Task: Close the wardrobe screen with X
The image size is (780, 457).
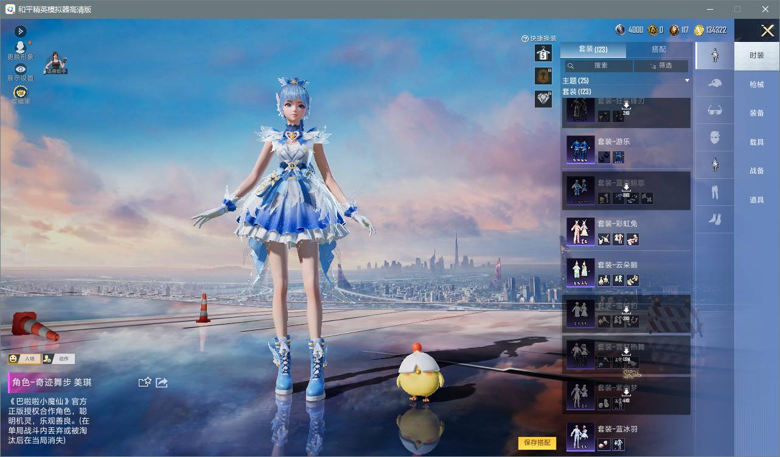Action: click(767, 30)
